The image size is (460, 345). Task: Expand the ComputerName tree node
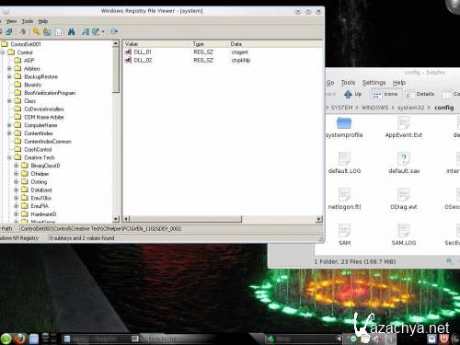(9, 125)
